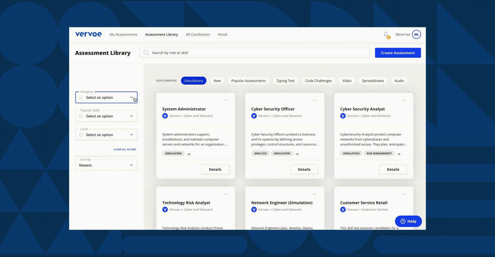
Task: Click Vervoe badge on System Administrator card
Action: pos(165,116)
